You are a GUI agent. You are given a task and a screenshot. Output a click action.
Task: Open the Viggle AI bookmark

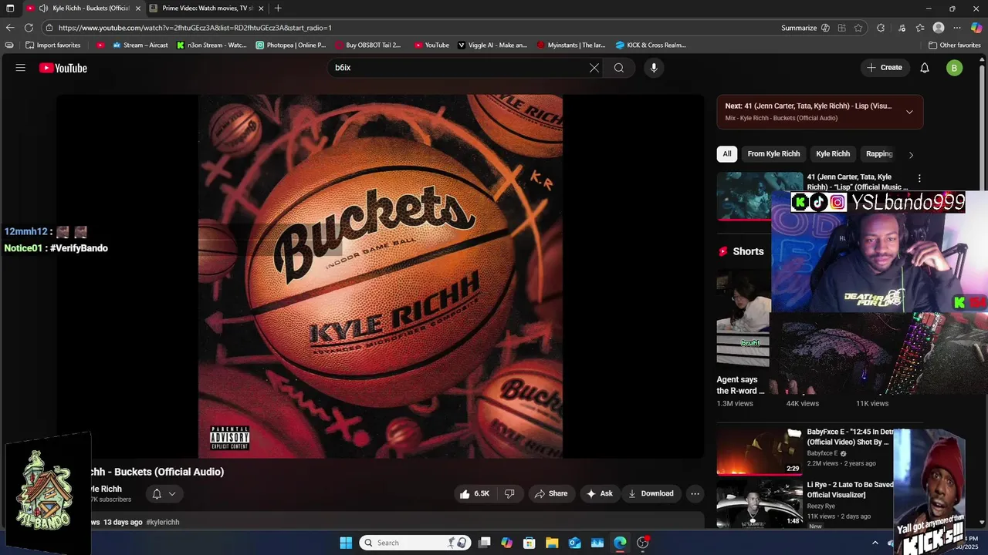(x=492, y=45)
